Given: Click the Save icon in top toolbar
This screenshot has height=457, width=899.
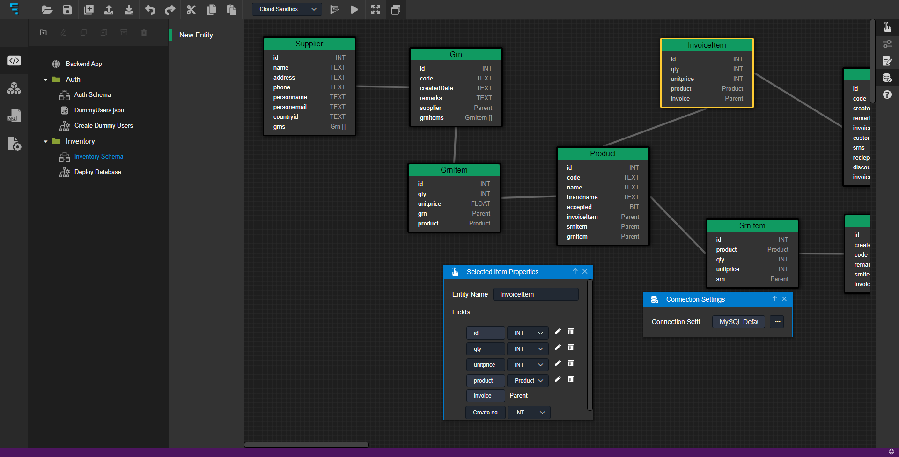Looking at the screenshot, I should (x=67, y=9).
